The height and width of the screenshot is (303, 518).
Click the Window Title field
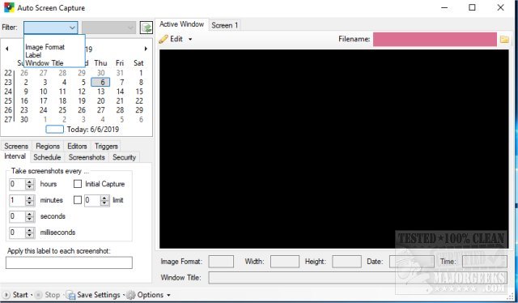(358, 278)
